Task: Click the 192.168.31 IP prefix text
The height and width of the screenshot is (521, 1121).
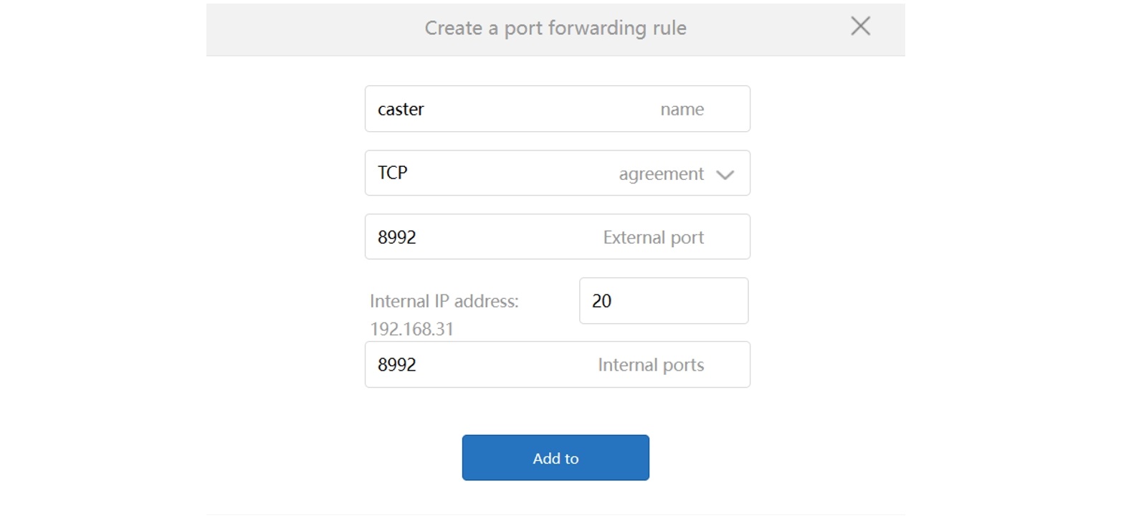Action: [x=411, y=329]
